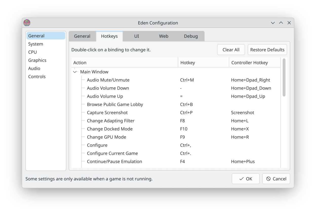This screenshot has height=214, width=316.
Task: Select Configure Current Game action
Action: tap(112, 153)
